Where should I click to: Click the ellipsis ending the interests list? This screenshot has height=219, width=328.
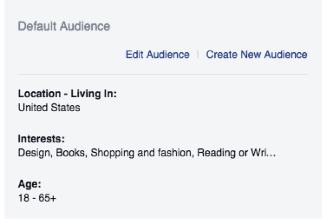[271, 155]
